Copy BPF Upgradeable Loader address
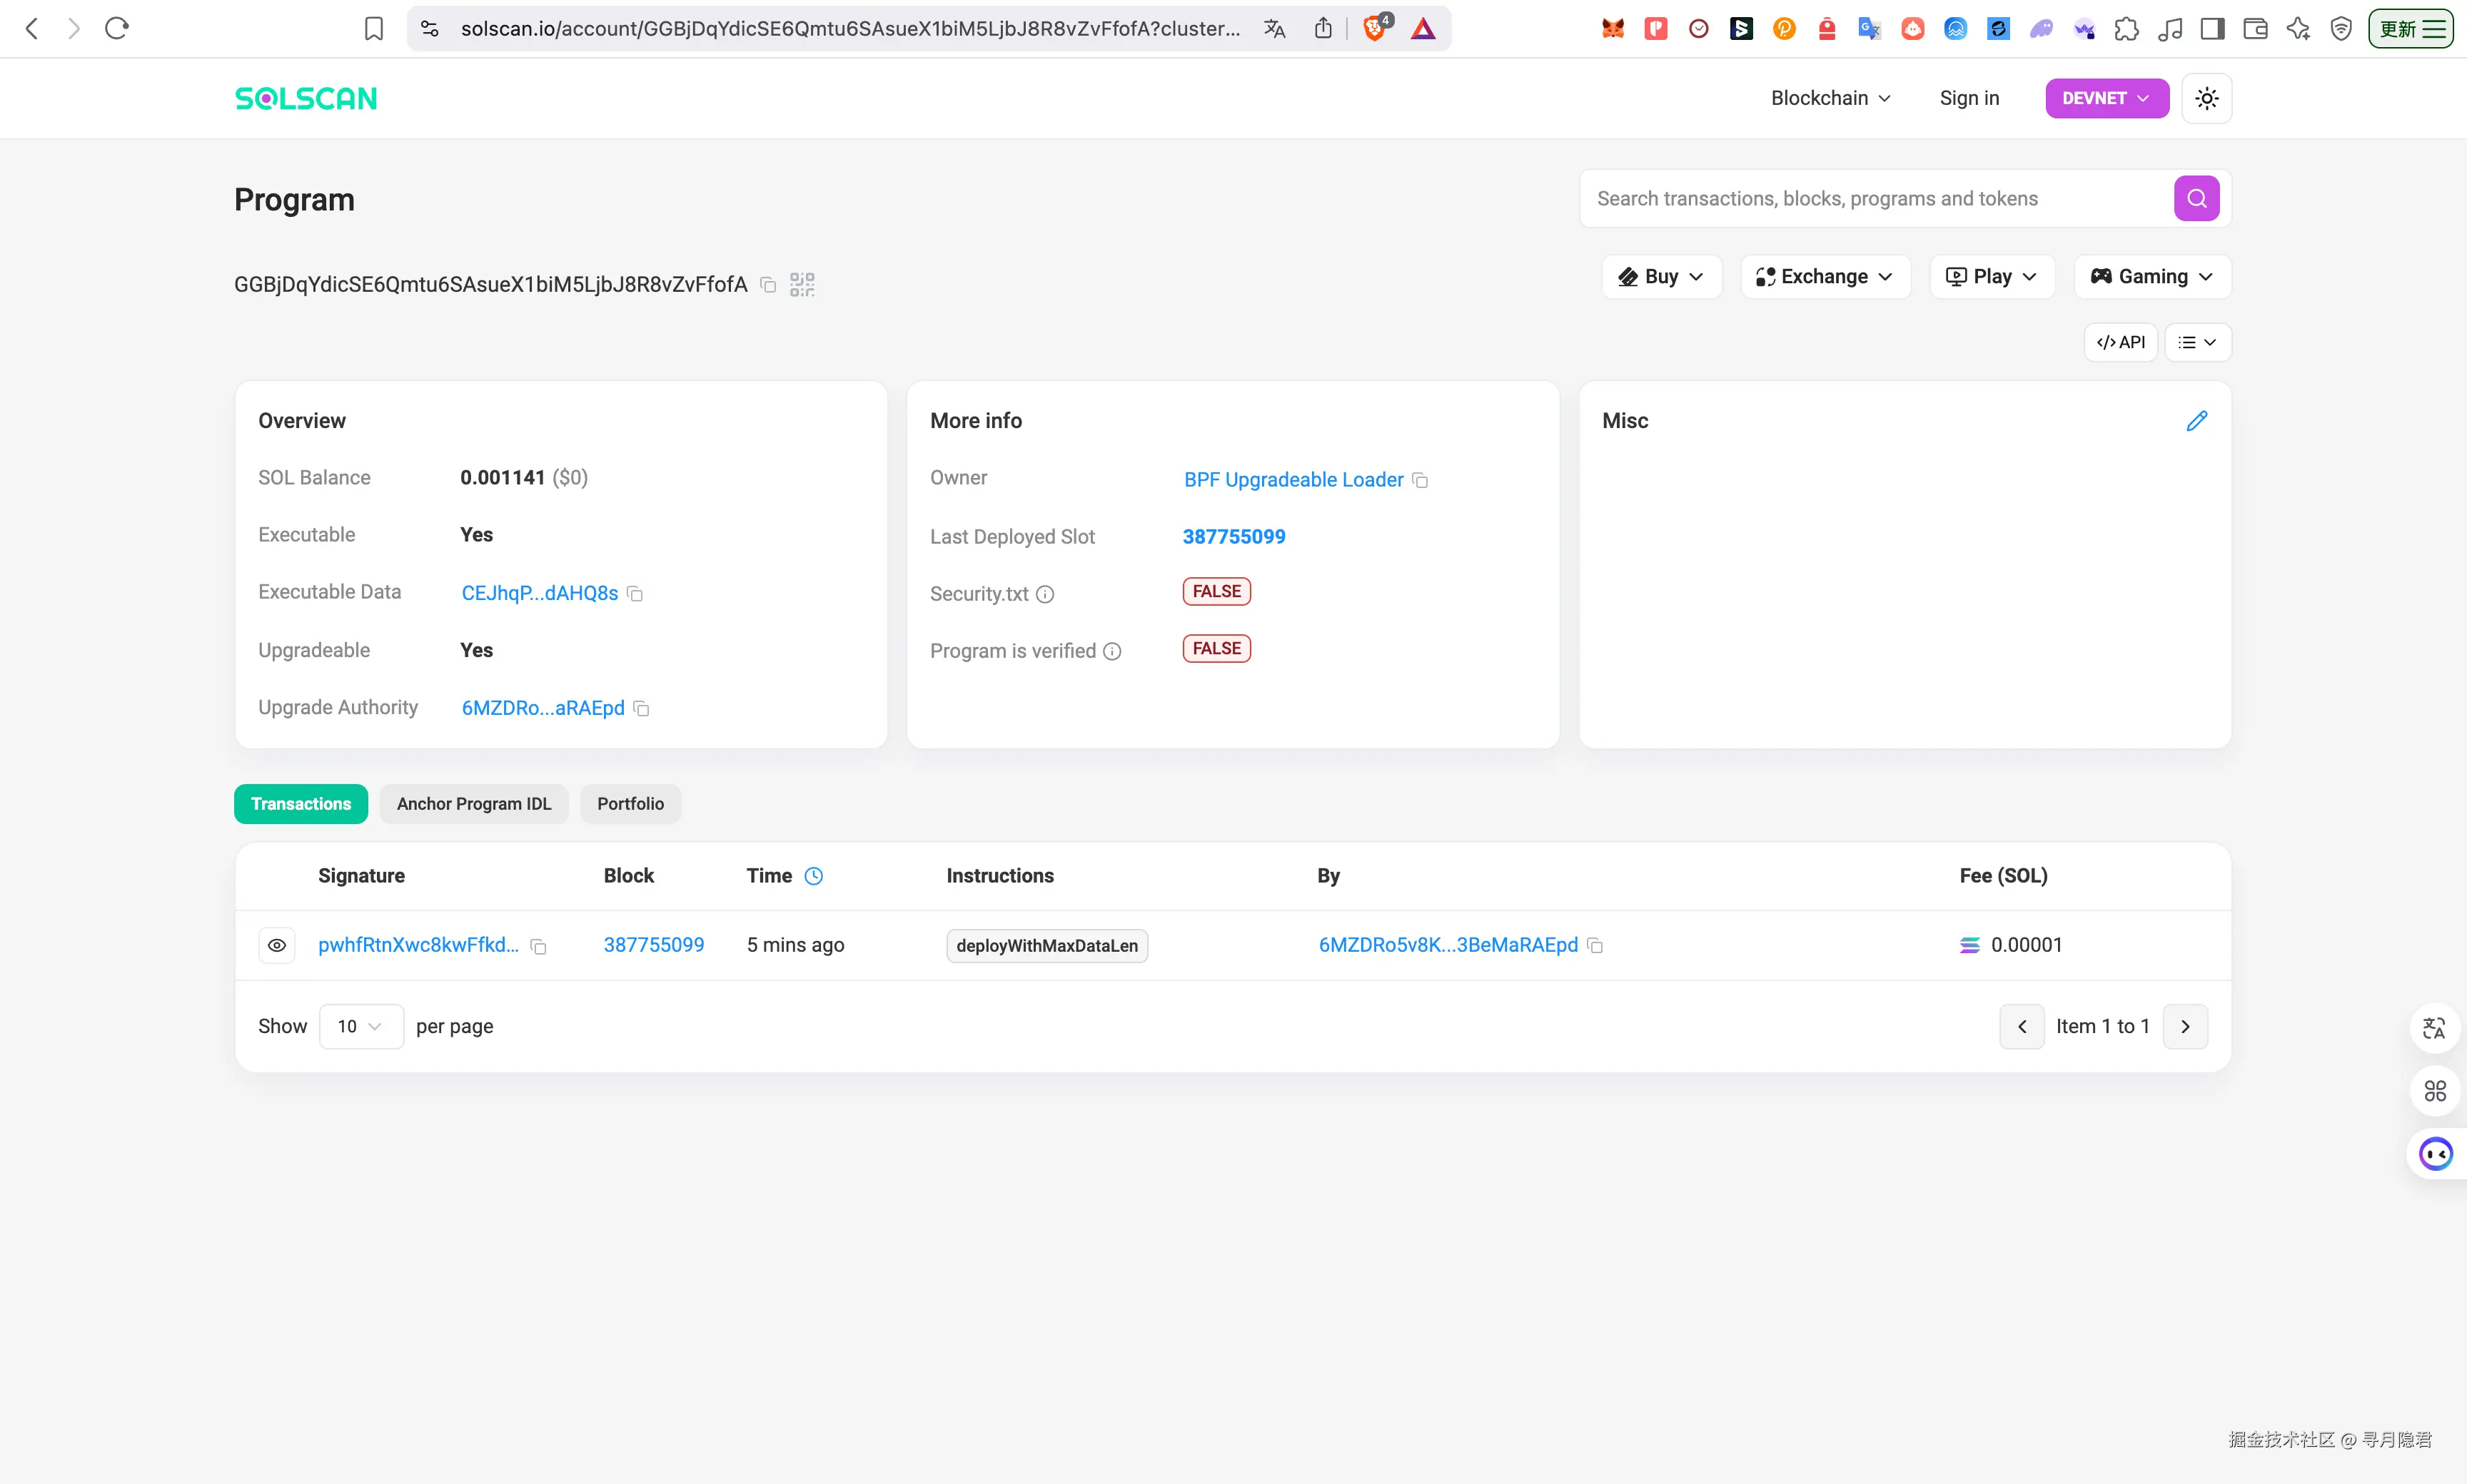 (x=1420, y=481)
